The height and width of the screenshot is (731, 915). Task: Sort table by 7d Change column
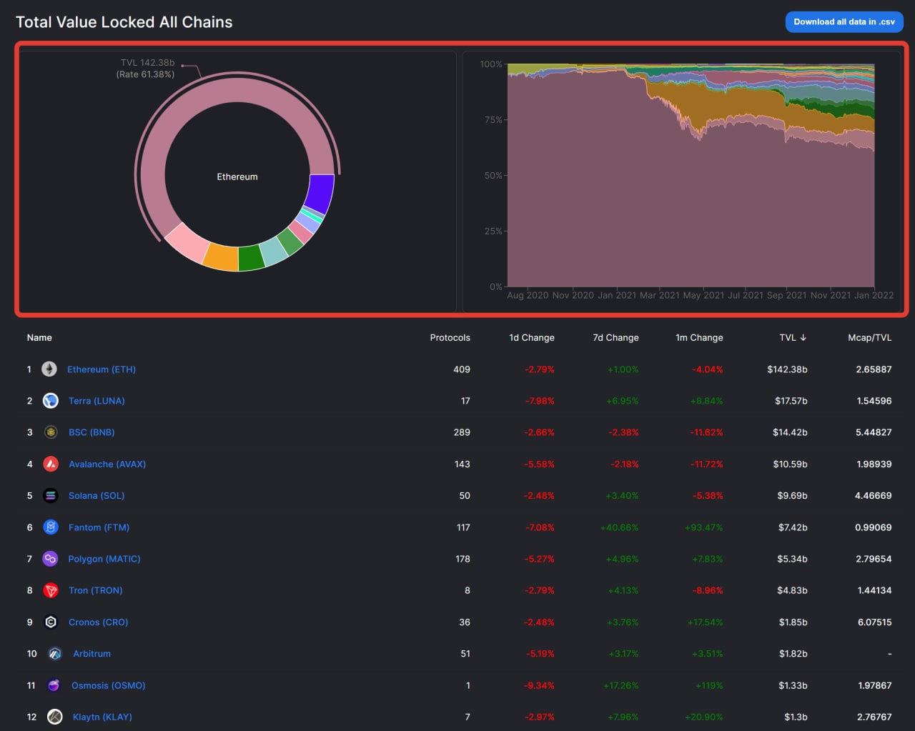pos(615,337)
